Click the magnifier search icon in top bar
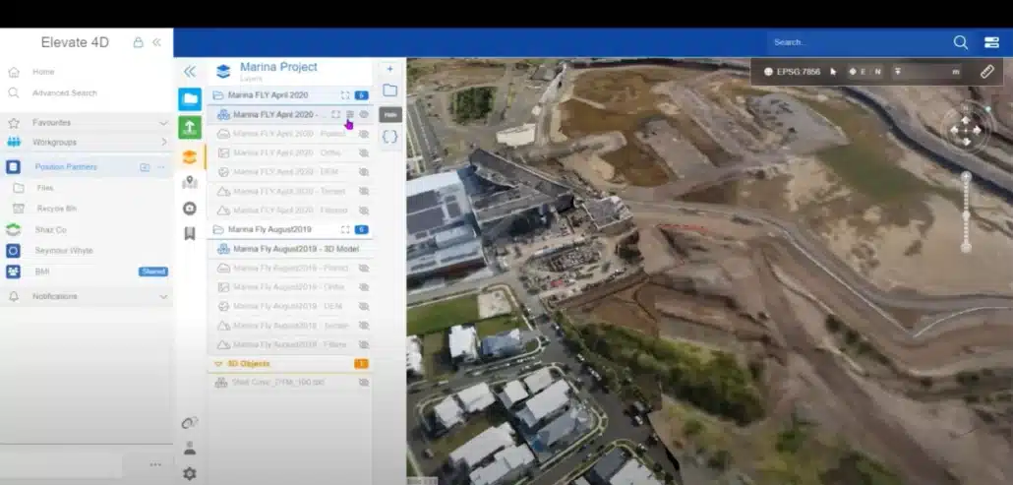 point(960,42)
